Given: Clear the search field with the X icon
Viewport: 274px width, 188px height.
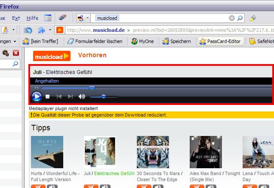Looking at the screenshot, I should 232,18.
